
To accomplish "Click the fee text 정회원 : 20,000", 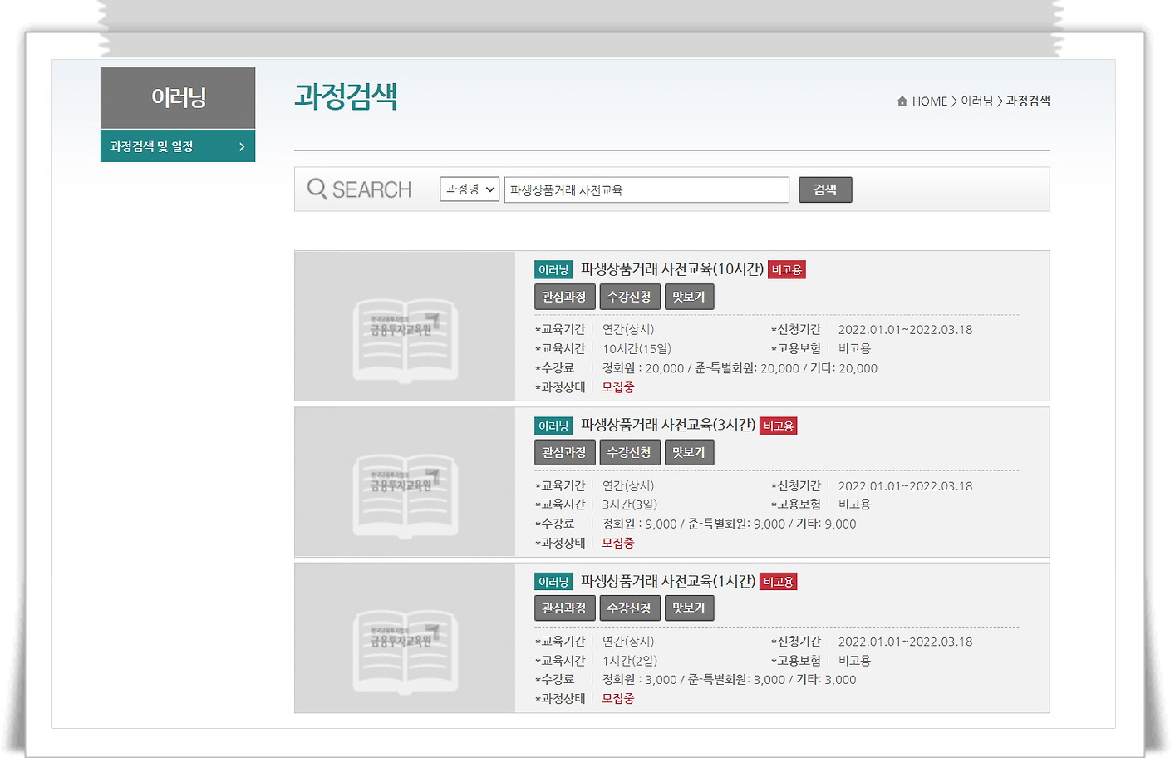I will point(643,368).
